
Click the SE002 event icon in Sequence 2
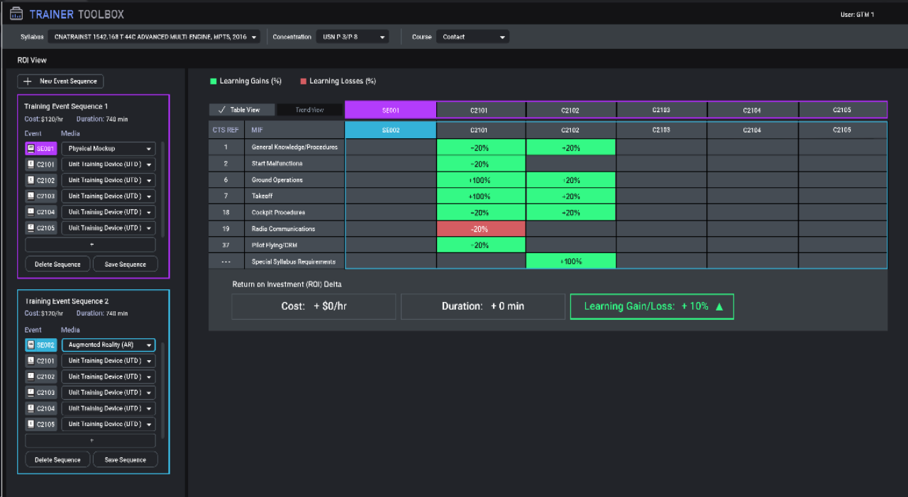click(x=31, y=345)
